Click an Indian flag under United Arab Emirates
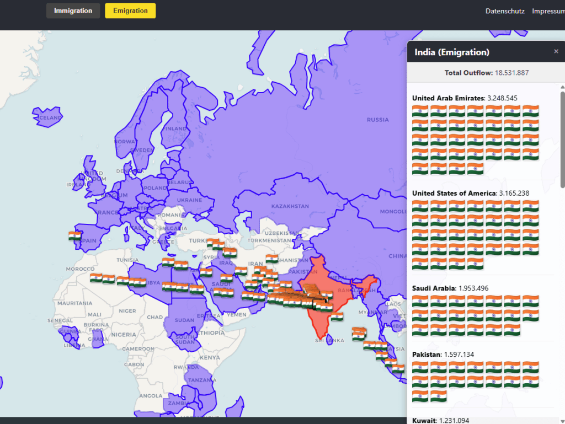 420,112
